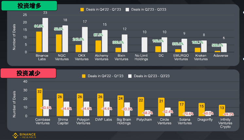Click the yellow legend swatch in top chart
The image size is (244, 140).
82,9
